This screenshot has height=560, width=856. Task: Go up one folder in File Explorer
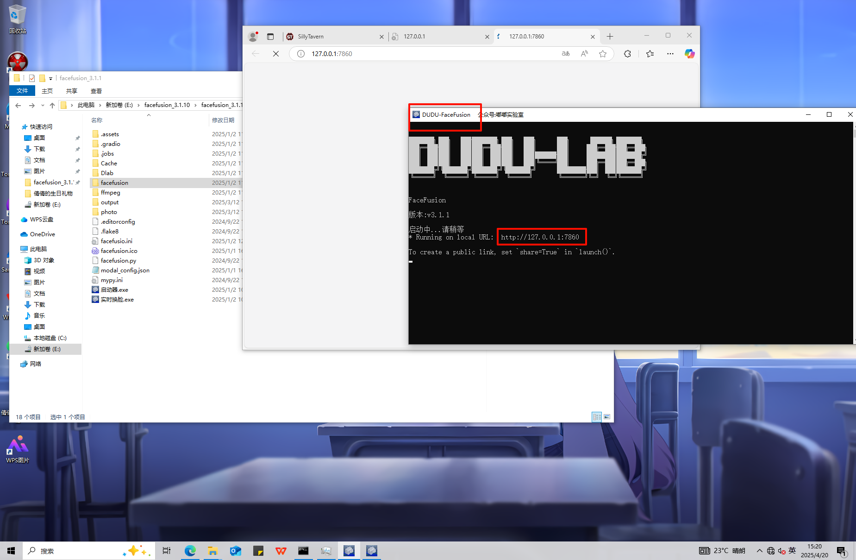tap(52, 105)
